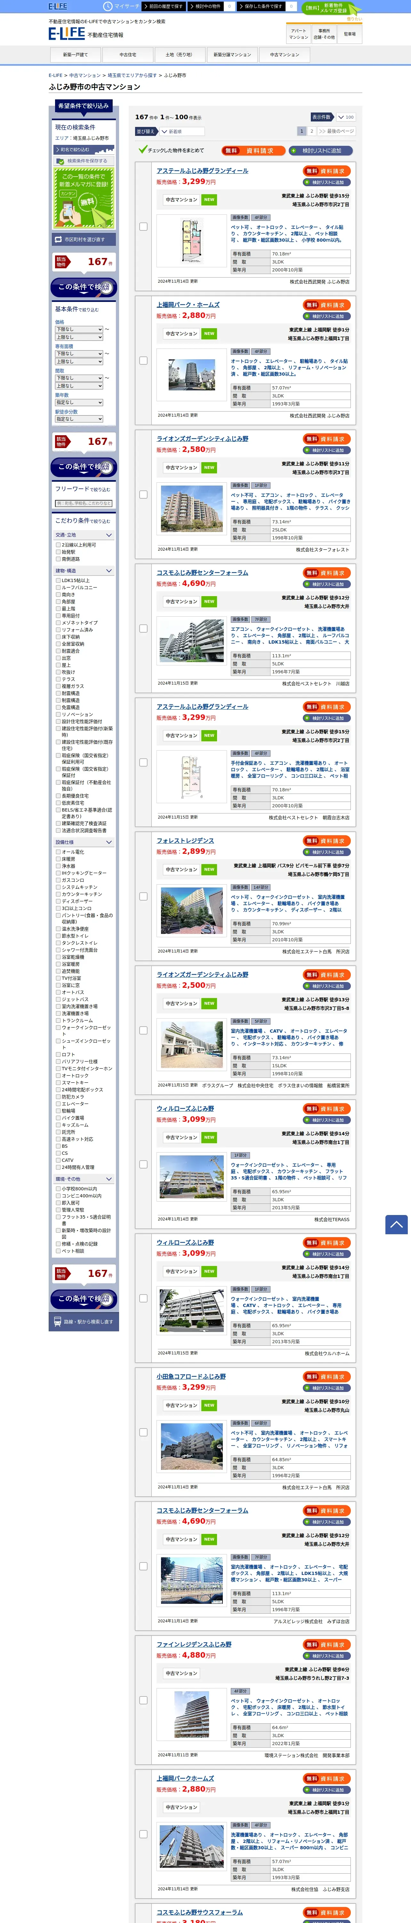Click the swap icon in 市区町村を選び直す
The width and height of the screenshot is (411, 1923).
[58, 240]
